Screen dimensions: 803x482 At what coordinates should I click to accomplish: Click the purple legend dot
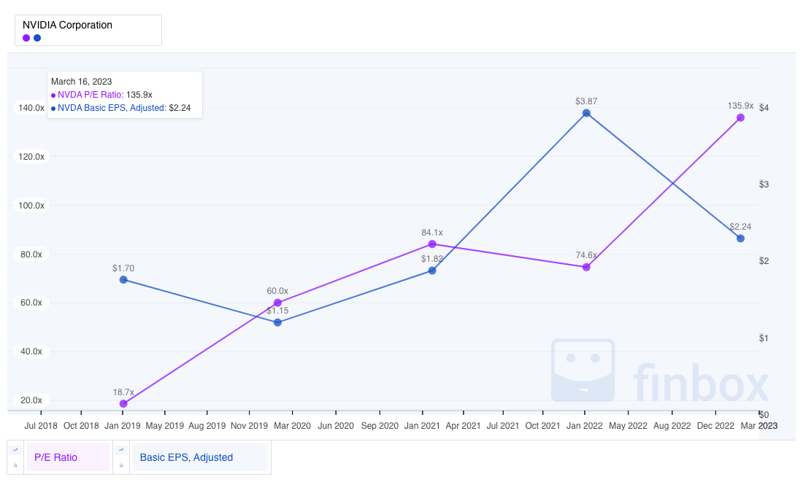[26, 38]
